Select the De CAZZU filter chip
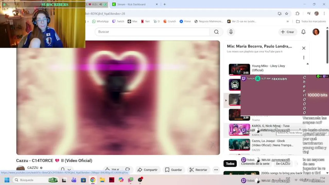This screenshot has width=329, height=185. (283, 164)
